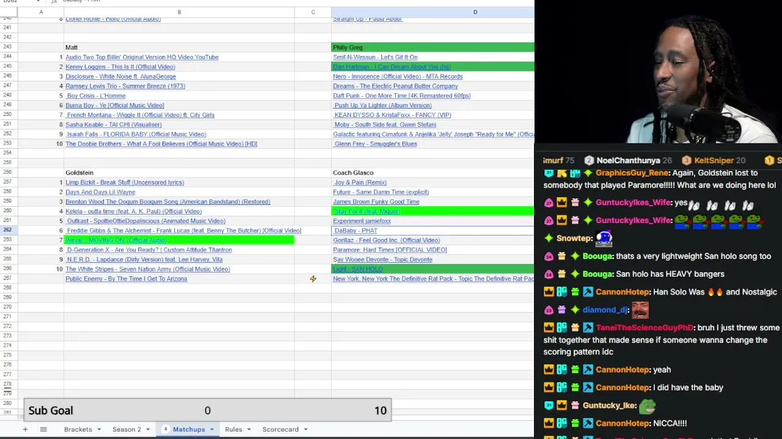
Task: Click the NoelChanthunya leaderboard badge icon
Action: click(589, 160)
